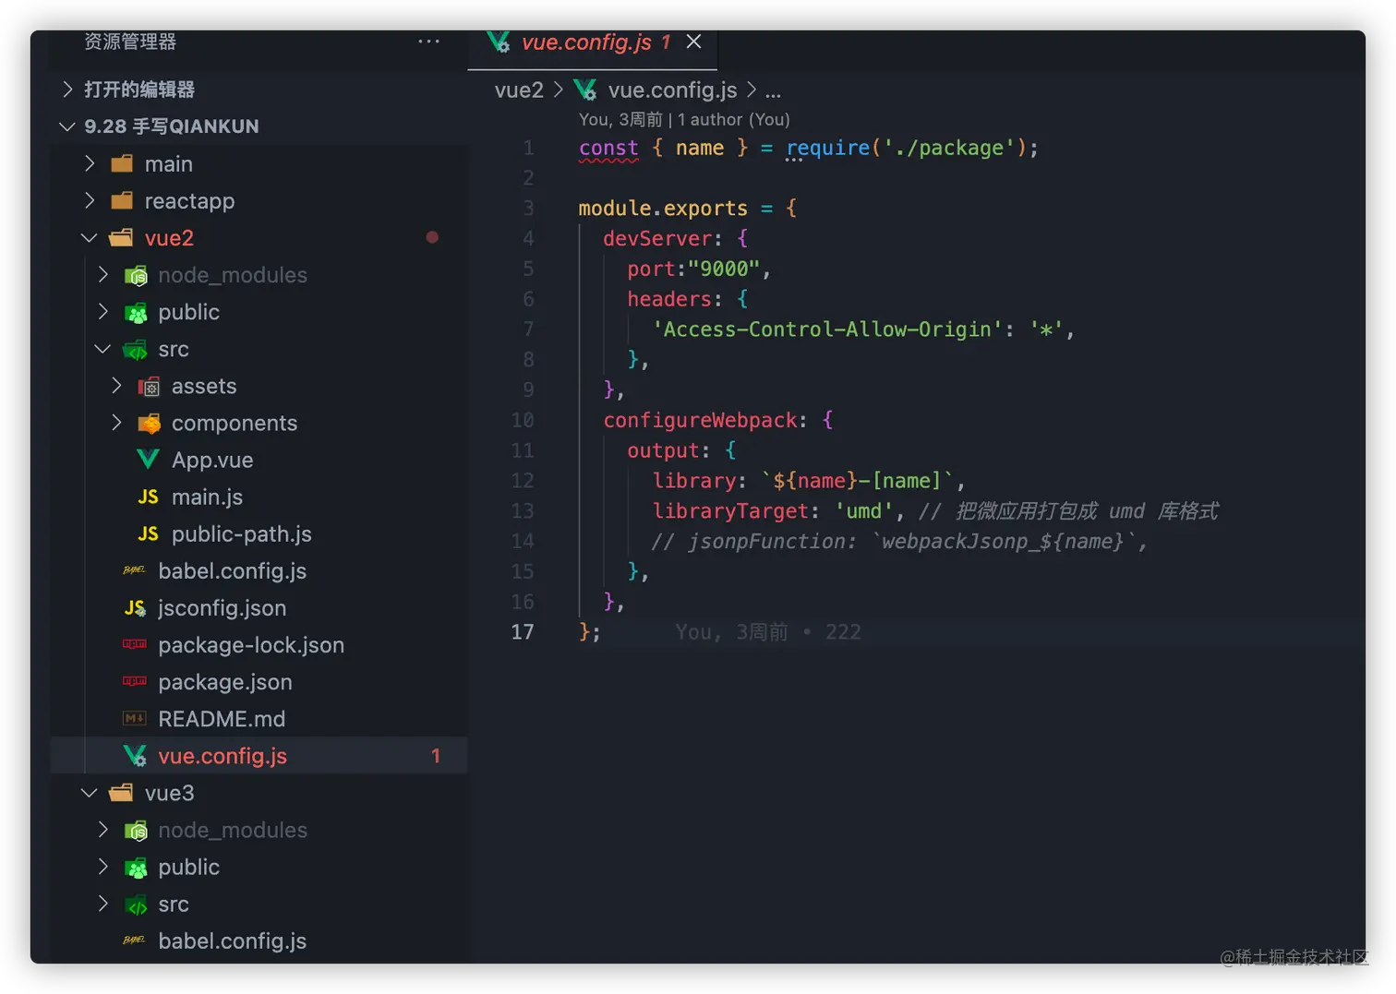Click the vue2 node_modules folder icon
The height and width of the screenshot is (994, 1396).
pos(136,275)
